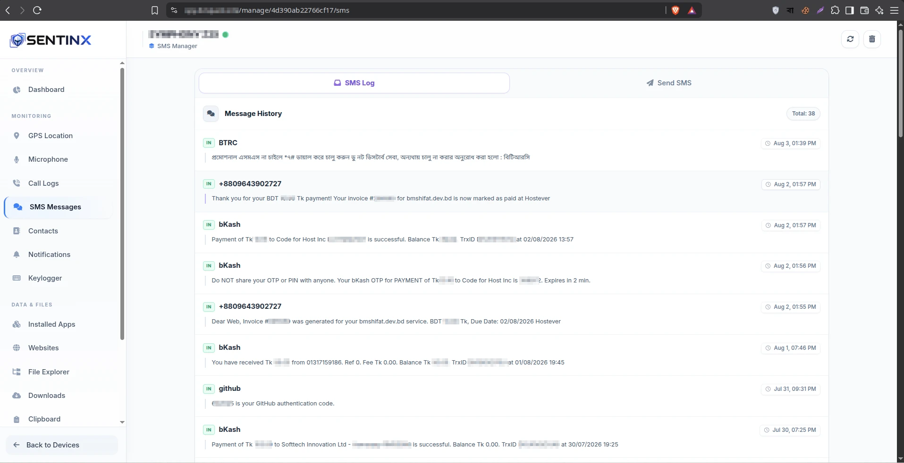Image resolution: width=904 pixels, height=463 pixels.
Task: Click the Brave rewards triangle icon
Action: coord(692,10)
